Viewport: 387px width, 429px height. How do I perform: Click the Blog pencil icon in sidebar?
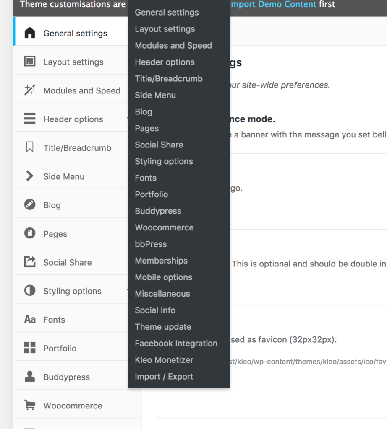point(30,204)
